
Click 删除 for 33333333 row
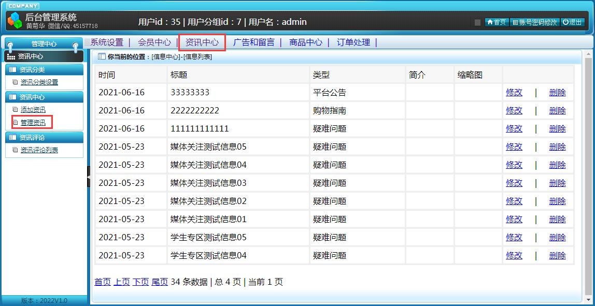click(558, 93)
